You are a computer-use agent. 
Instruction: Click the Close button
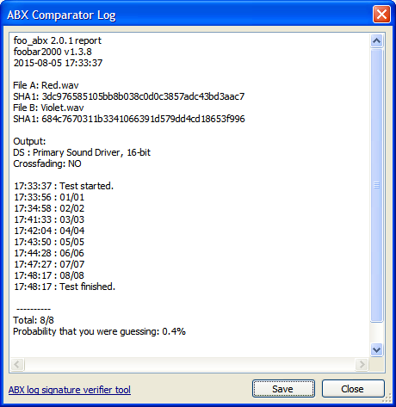pos(353,389)
